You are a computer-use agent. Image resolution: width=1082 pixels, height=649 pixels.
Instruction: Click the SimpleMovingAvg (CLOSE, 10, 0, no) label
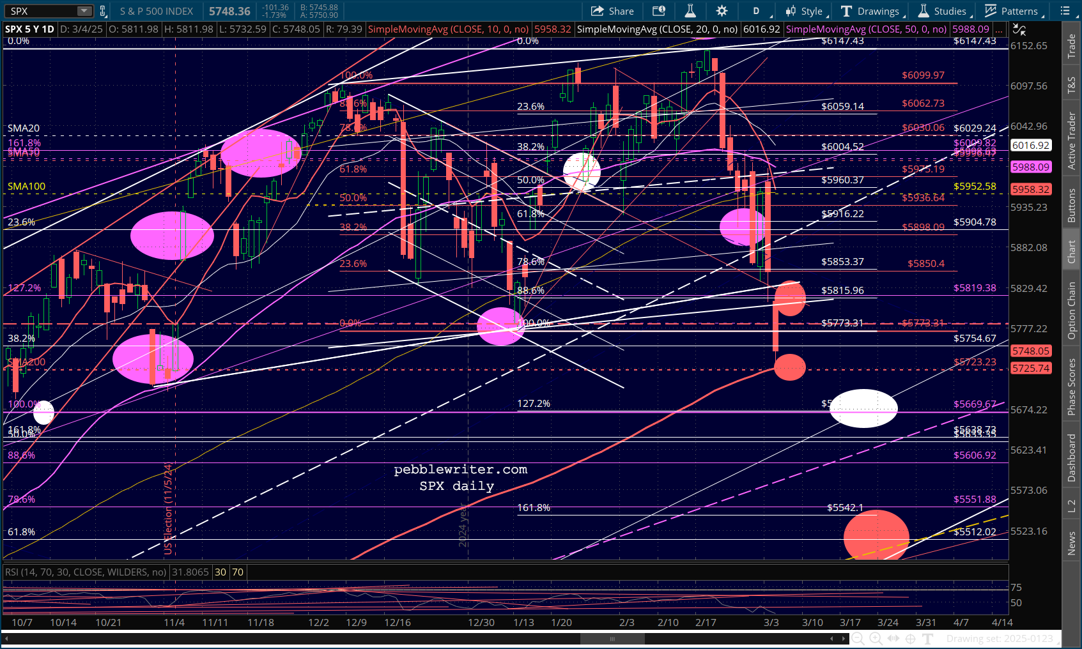coord(449,29)
